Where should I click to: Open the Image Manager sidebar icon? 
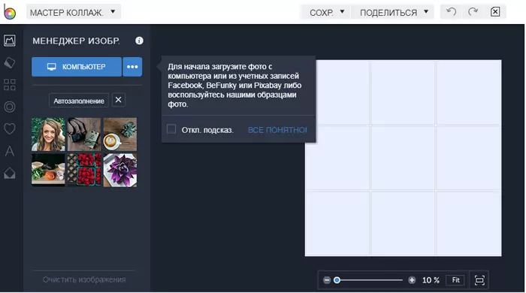10,41
